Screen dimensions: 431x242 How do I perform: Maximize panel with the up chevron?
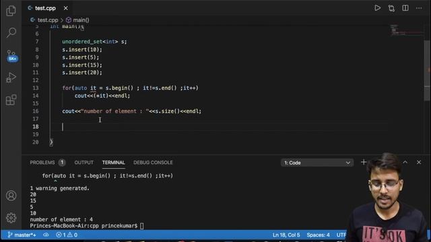click(x=405, y=162)
